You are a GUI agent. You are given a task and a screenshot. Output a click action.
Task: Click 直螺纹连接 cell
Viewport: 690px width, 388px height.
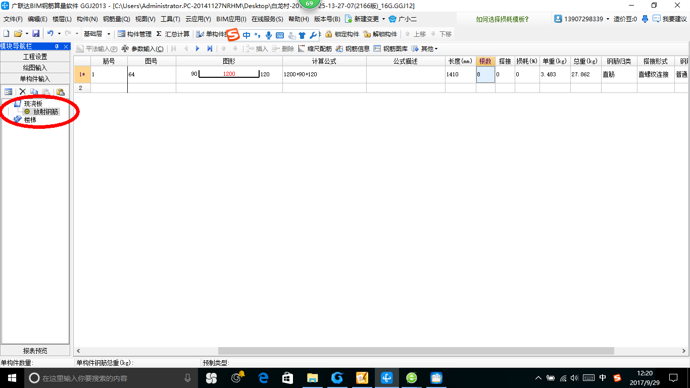click(x=656, y=74)
